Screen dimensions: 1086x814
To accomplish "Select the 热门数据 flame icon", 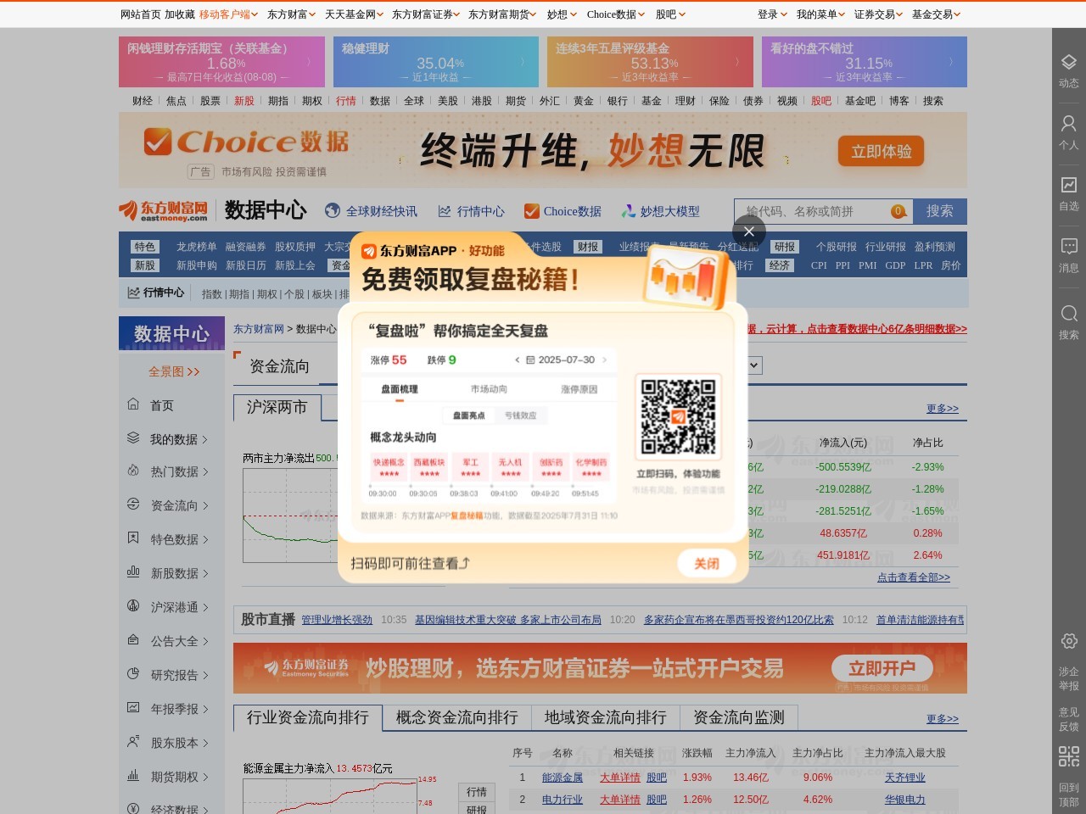I will click(133, 472).
